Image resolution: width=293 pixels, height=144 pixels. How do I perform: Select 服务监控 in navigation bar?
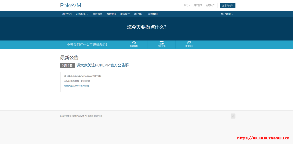125,14
